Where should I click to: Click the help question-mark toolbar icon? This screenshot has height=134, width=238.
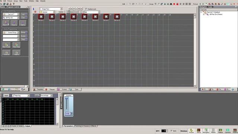[14, 4]
